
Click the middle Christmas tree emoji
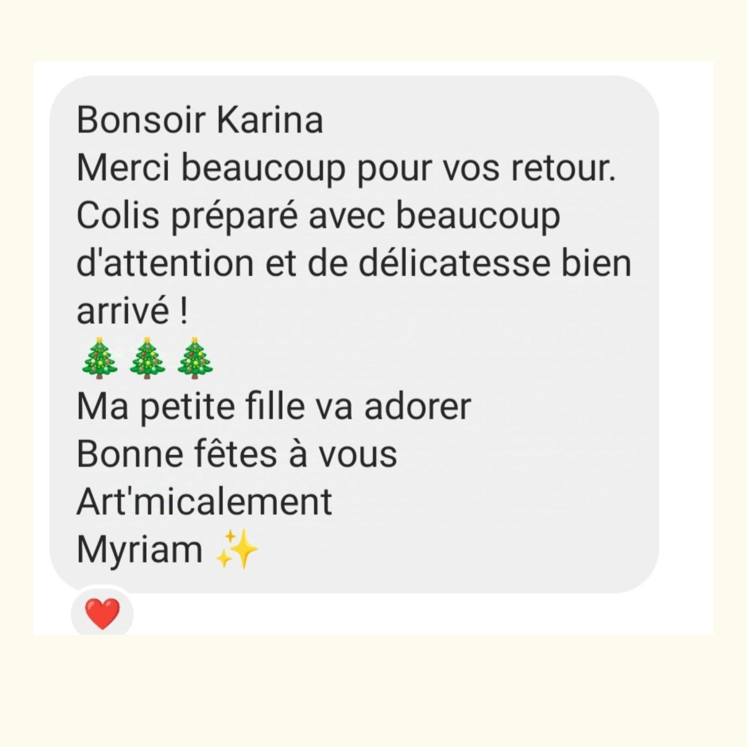tap(147, 359)
